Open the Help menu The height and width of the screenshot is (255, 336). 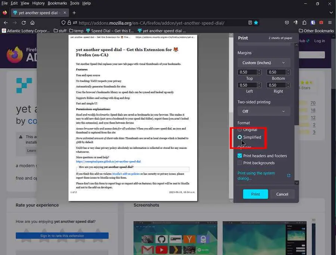point(87,3)
